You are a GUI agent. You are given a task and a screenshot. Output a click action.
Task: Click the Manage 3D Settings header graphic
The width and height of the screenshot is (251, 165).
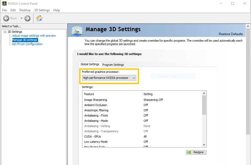[77, 30]
